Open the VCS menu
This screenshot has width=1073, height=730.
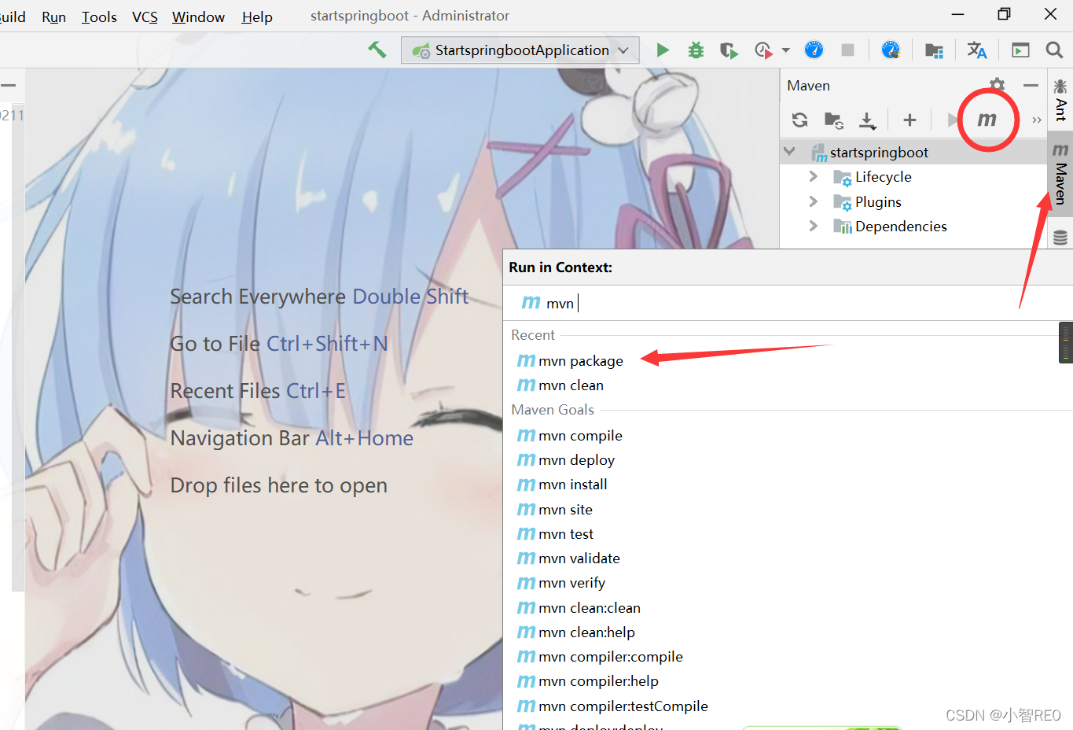(x=145, y=17)
